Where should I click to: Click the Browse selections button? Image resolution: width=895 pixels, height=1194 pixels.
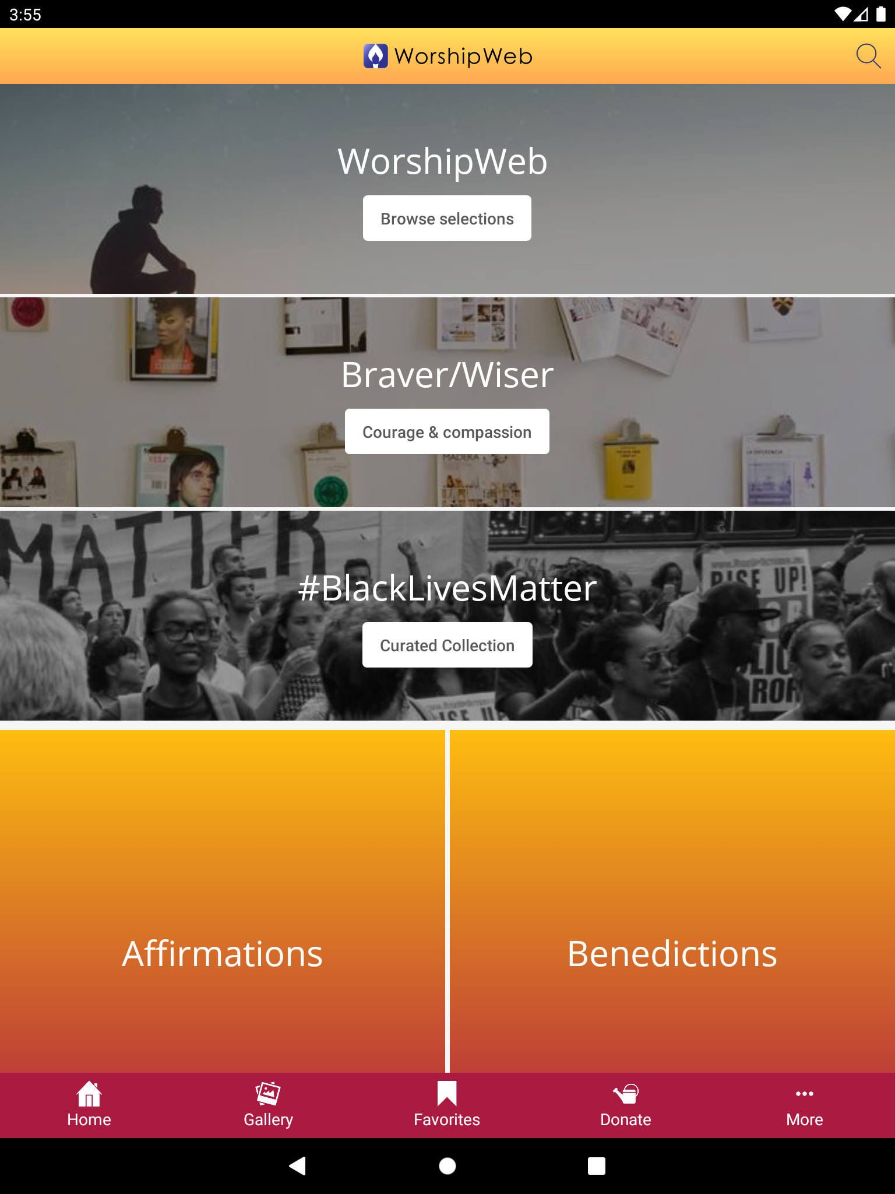tap(447, 218)
